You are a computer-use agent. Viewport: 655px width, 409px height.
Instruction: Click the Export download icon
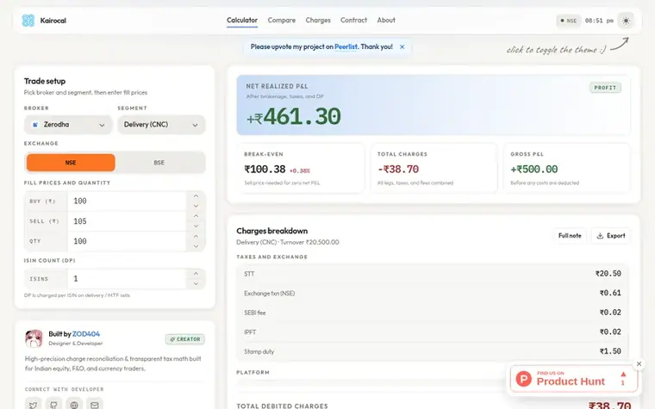coord(600,236)
